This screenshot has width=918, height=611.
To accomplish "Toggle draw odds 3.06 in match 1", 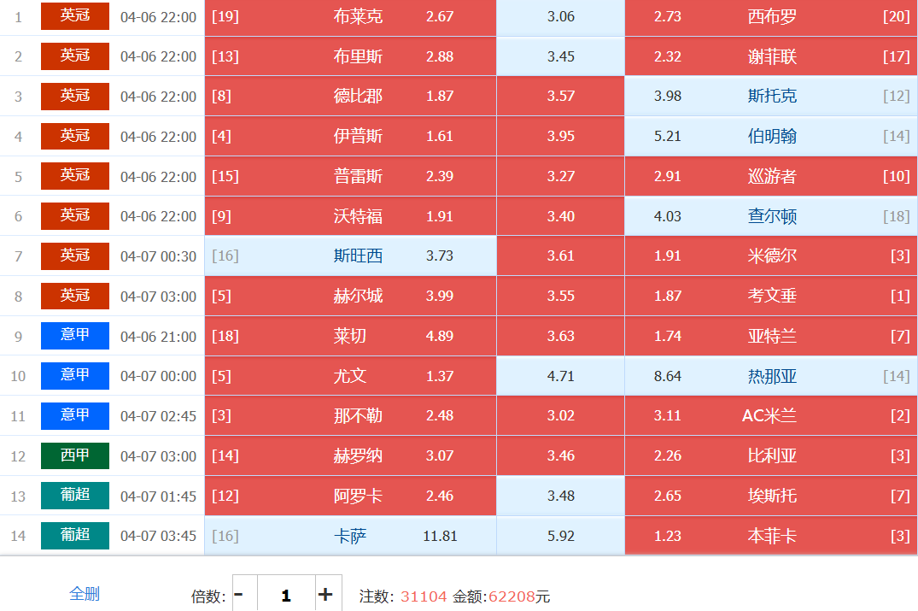I will tap(560, 17).
